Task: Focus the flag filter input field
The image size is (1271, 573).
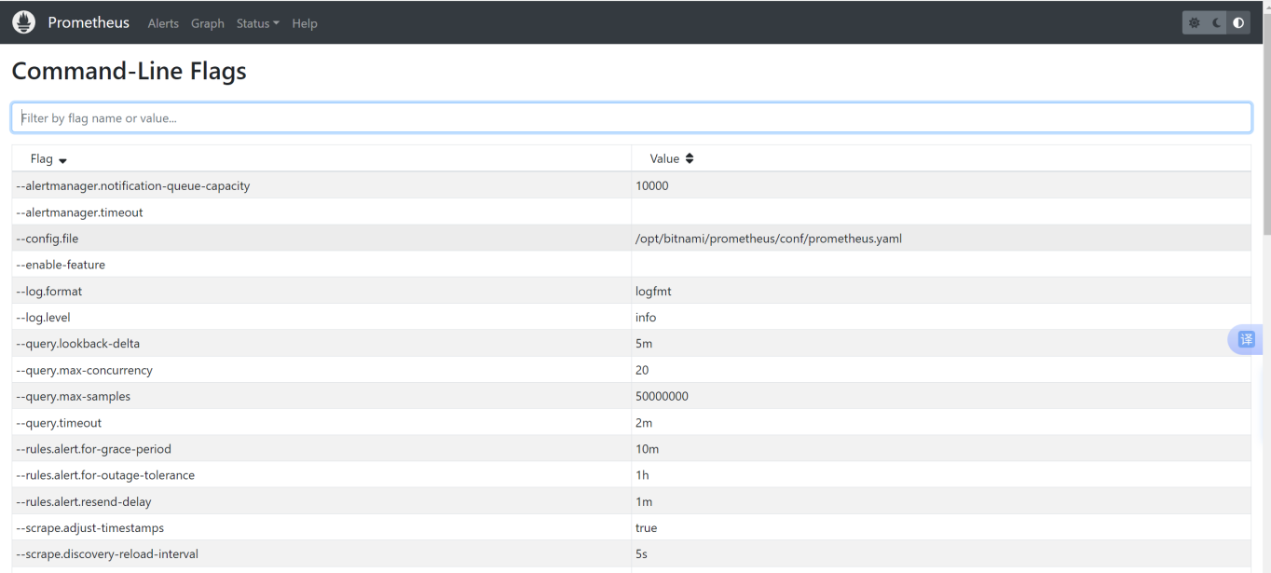Action: [x=631, y=117]
